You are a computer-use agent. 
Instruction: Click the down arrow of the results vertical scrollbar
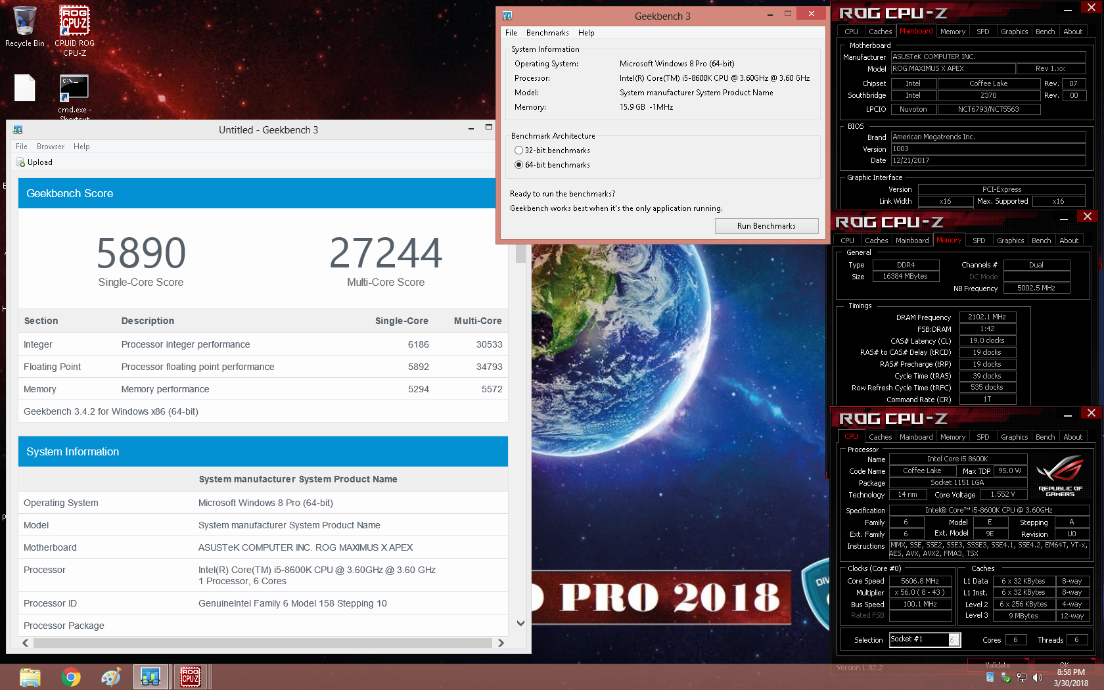(520, 624)
